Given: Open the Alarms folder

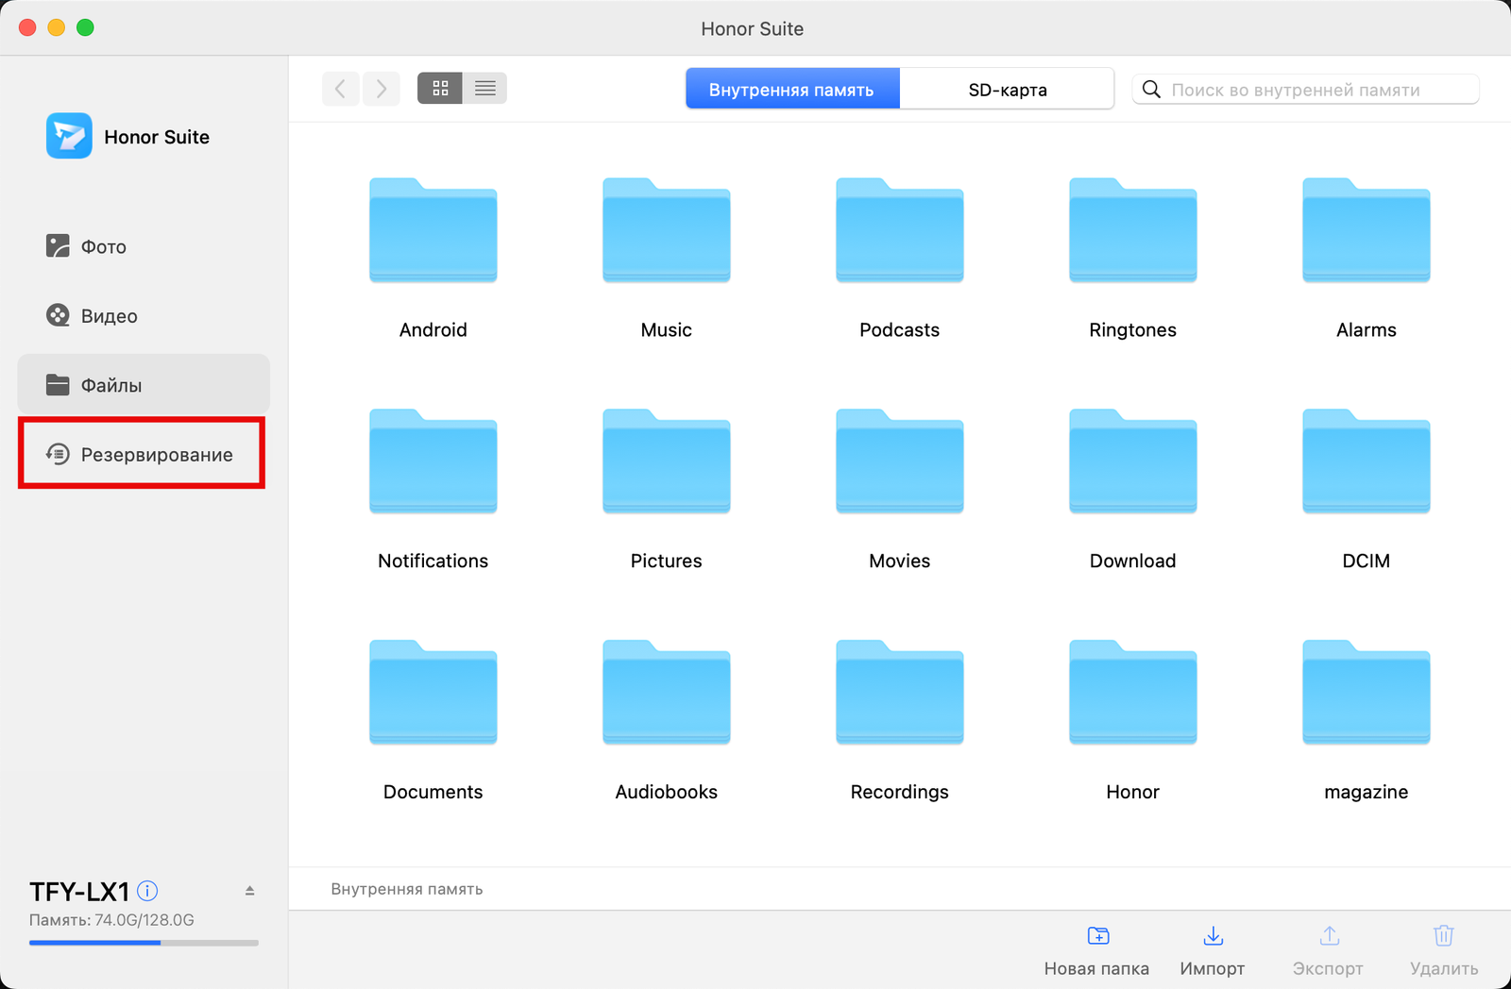Looking at the screenshot, I should [1366, 230].
